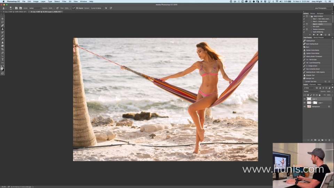The image size is (334, 188).
Task: Select the Lasso tool
Action: 2,22
